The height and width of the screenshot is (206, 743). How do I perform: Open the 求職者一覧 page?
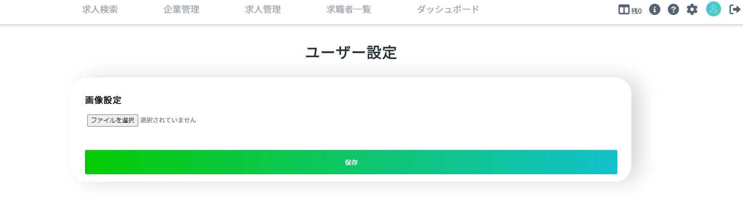[349, 9]
